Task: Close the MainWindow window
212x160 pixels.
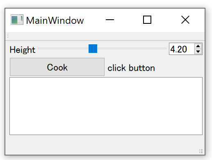Action: coord(185,20)
